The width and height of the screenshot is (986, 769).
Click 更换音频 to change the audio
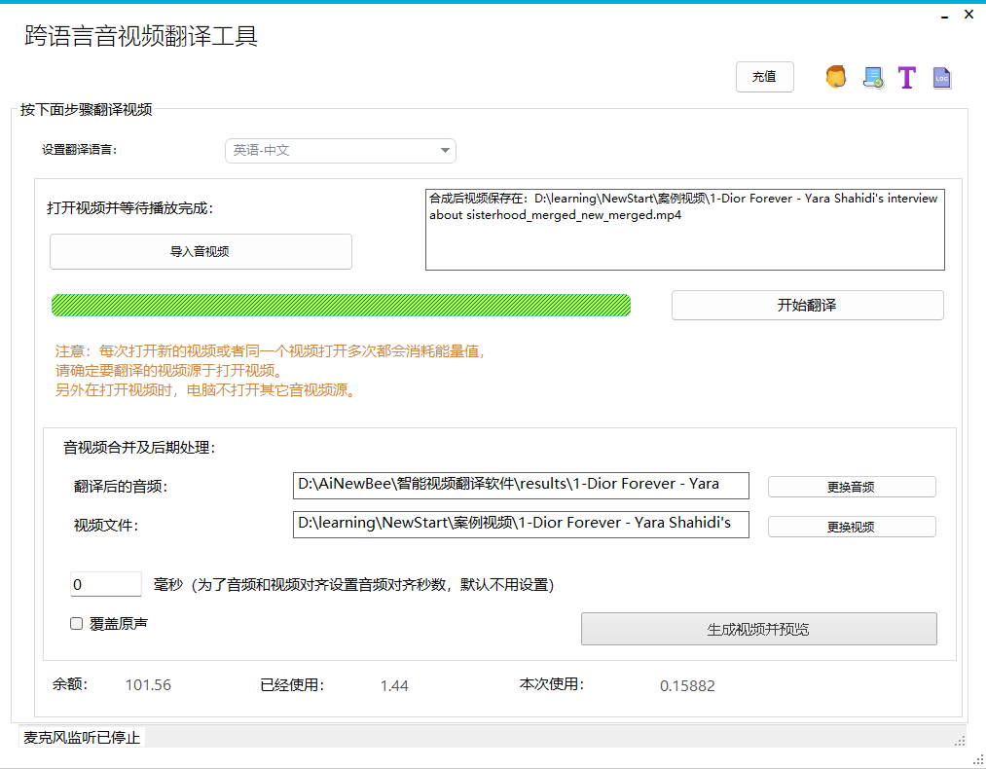[851, 486]
